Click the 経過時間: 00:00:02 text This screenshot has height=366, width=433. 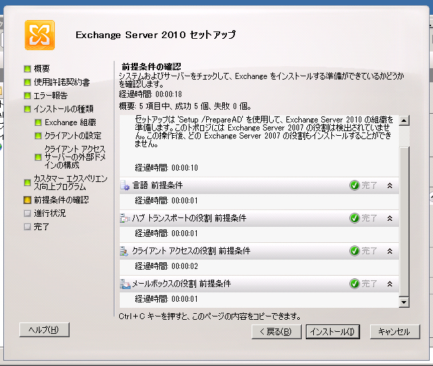166,266
